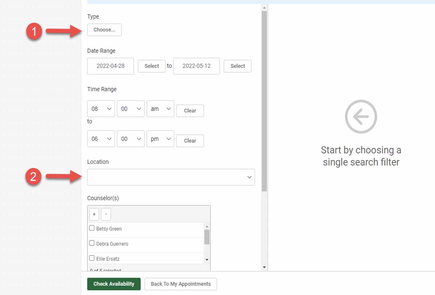Open the Type Choose... button
The width and height of the screenshot is (435, 295).
point(104,30)
